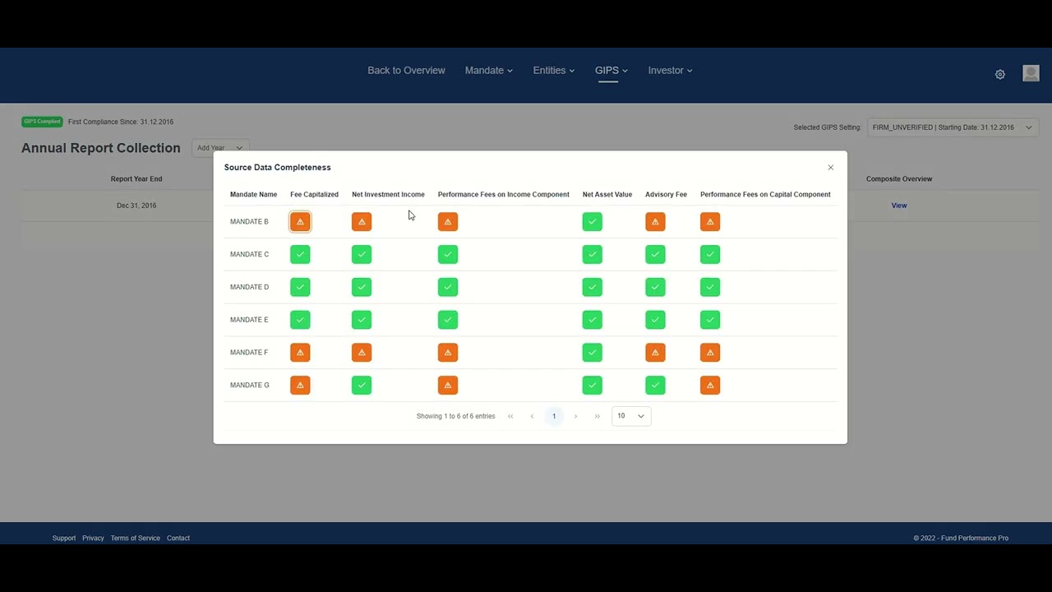Click Performance Fees on Income Component header
1052x592 pixels.
tap(503, 195)
